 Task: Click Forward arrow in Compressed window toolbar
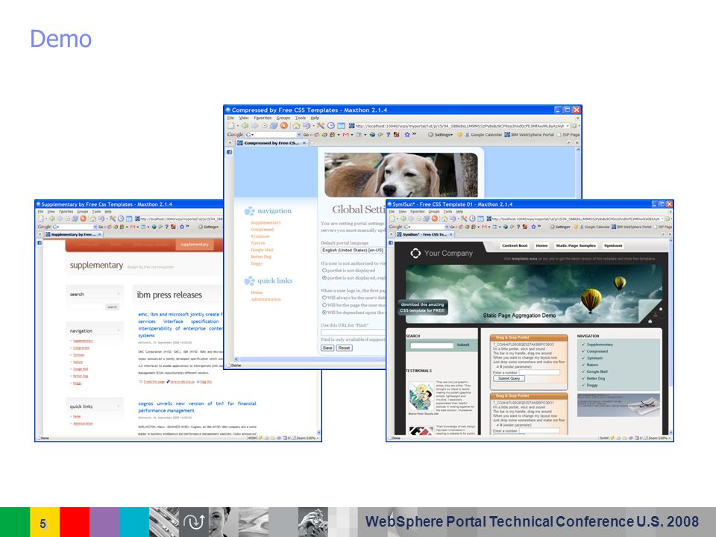tap(254, 125)
